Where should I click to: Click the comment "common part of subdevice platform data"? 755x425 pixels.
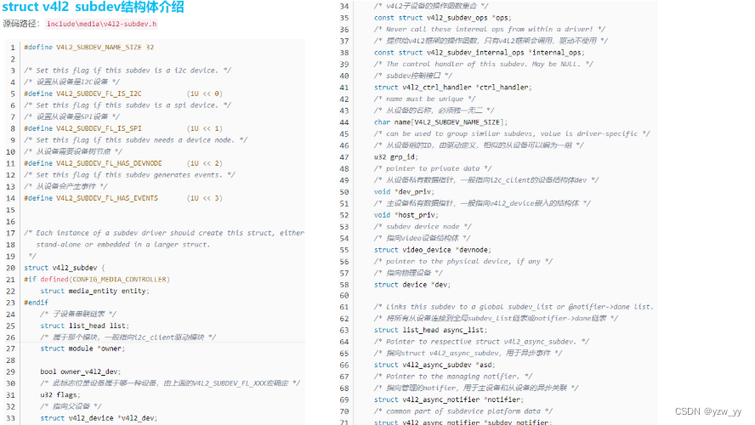click(x=463, y=411)
